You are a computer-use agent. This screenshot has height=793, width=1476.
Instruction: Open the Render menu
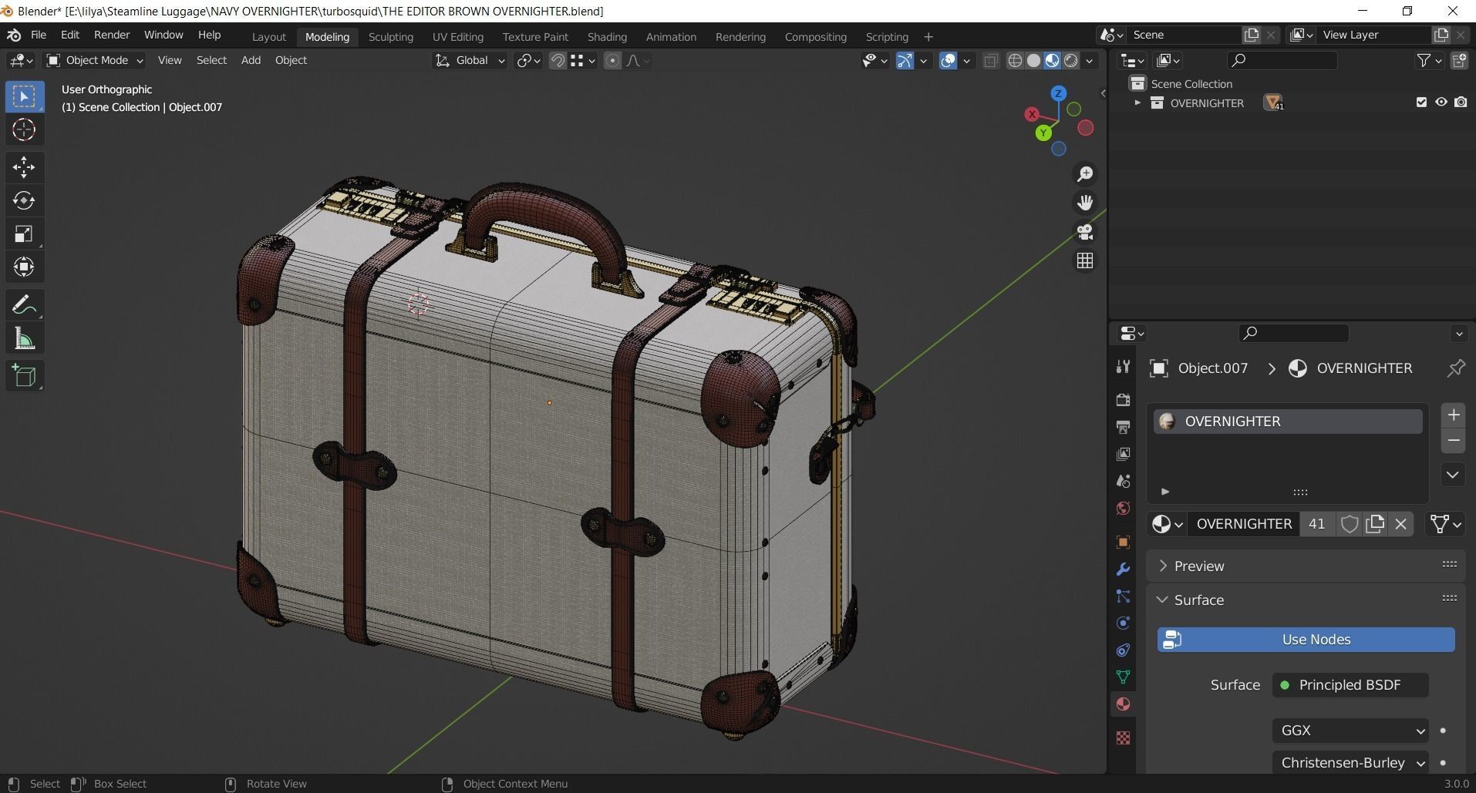point(112,35)
